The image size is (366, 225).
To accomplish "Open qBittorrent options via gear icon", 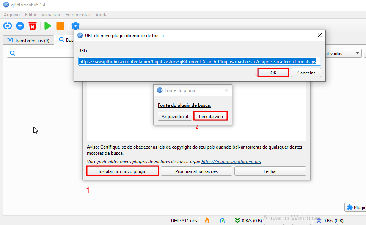I will click(75, 26).
